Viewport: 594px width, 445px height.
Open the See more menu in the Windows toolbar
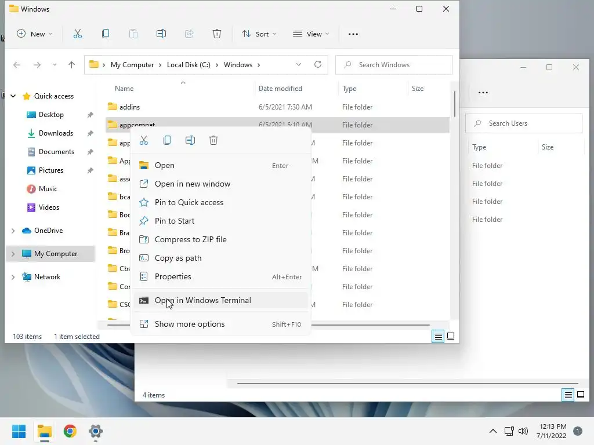click(353, 34)
